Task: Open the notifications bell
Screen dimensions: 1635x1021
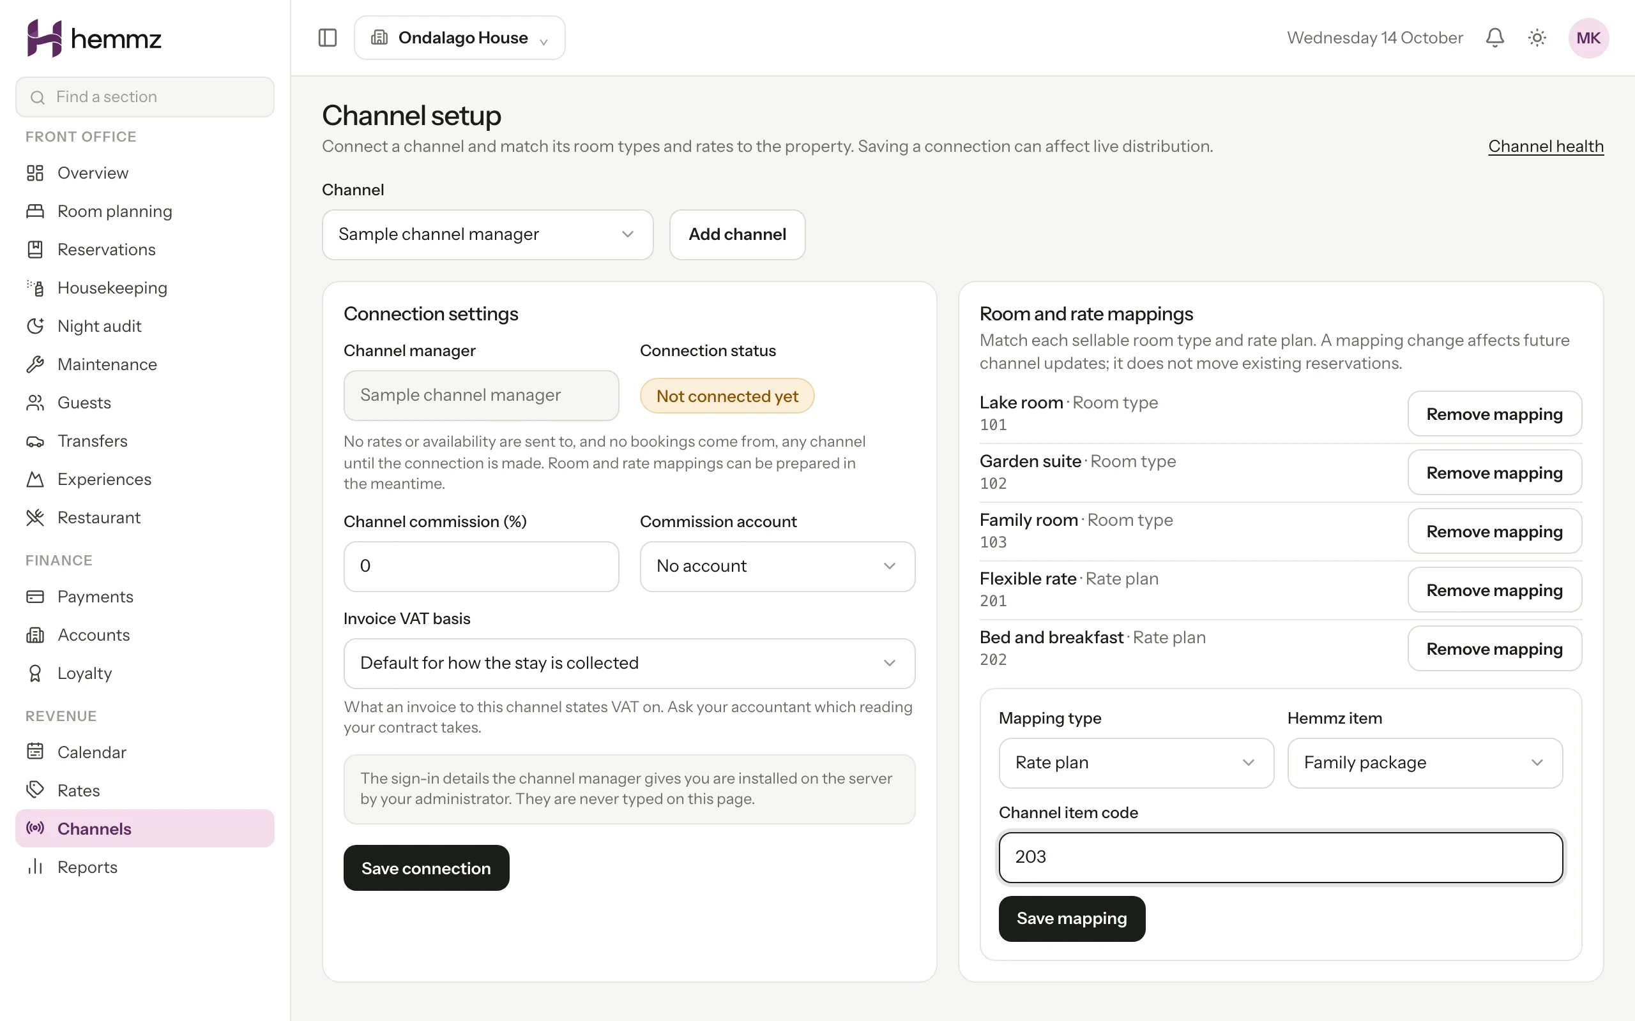Action: click(x=1494, y=38)
